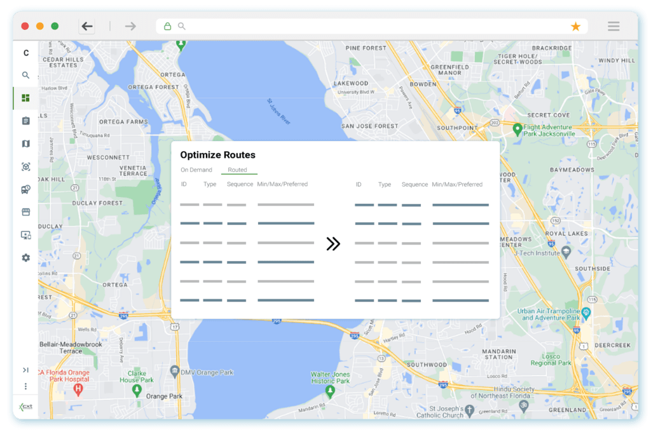This screenshot has width=651, height=432.
Task: Select the map view icon in the sidebar
Action: [25, 144]
